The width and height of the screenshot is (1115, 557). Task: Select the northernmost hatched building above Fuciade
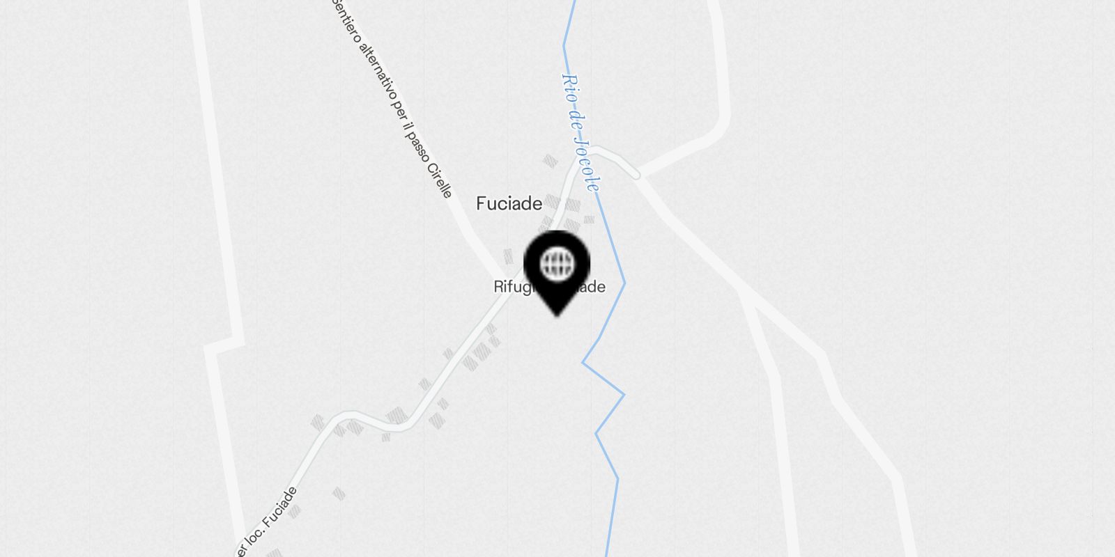[550, 162]
